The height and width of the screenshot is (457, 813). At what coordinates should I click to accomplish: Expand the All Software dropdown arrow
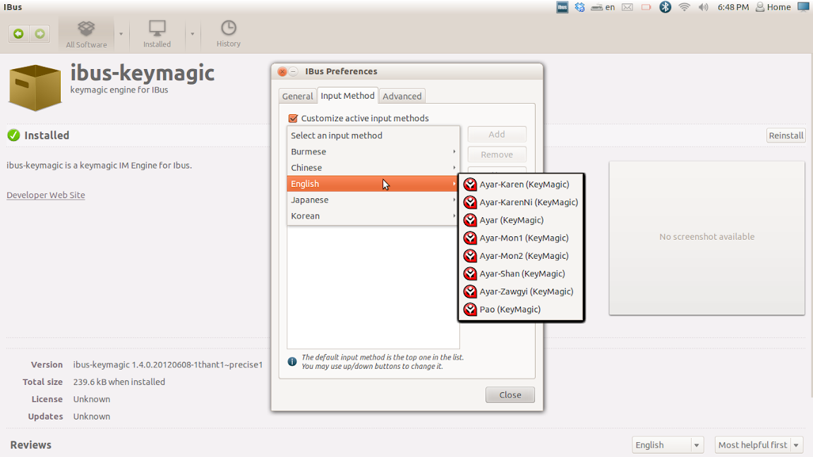(121, 34)
